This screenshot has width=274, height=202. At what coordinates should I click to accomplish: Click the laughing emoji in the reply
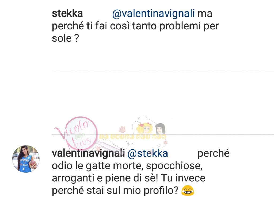click(x=188, y=191)
